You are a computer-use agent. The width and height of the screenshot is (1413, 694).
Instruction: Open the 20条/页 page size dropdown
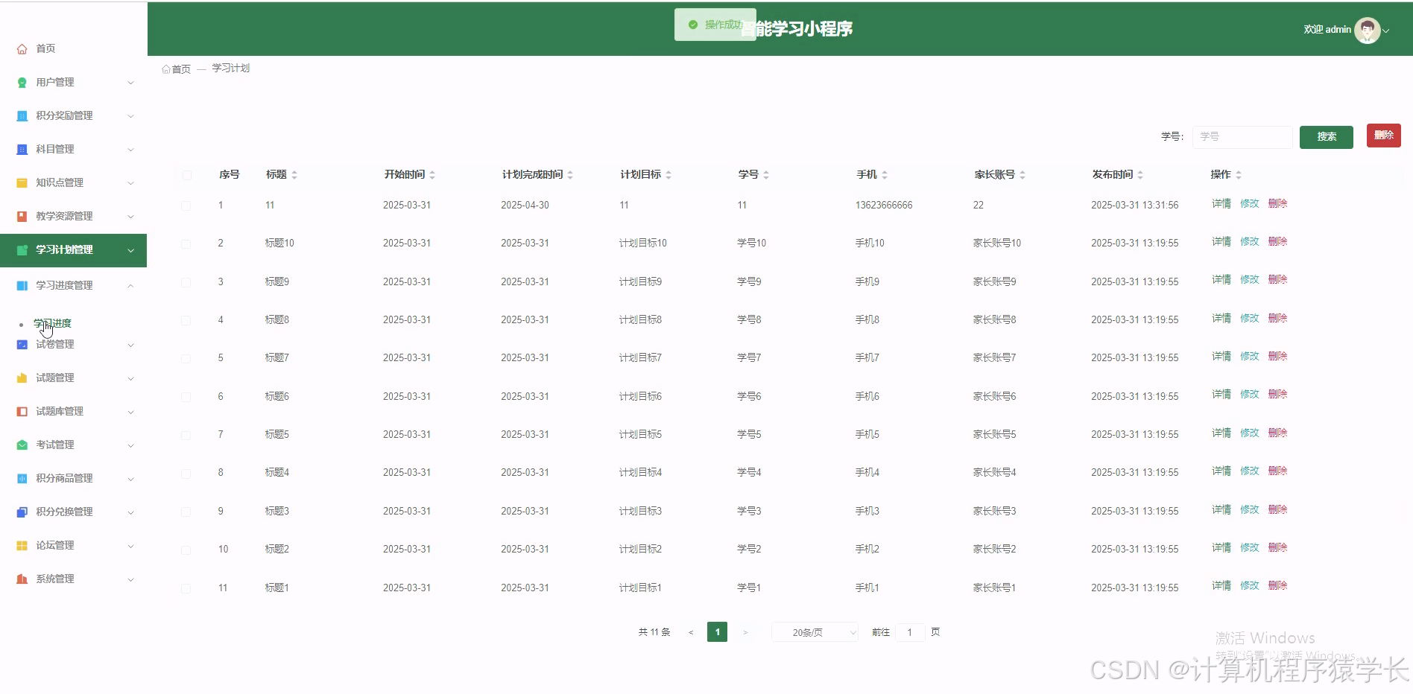pos(814,631)
